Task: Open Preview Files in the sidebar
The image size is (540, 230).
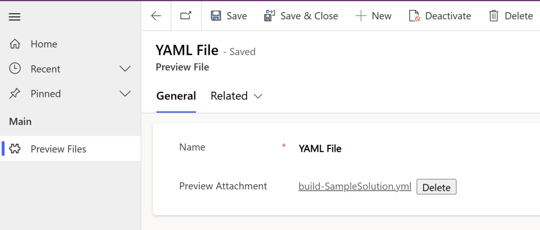Action: pos(58,149)
